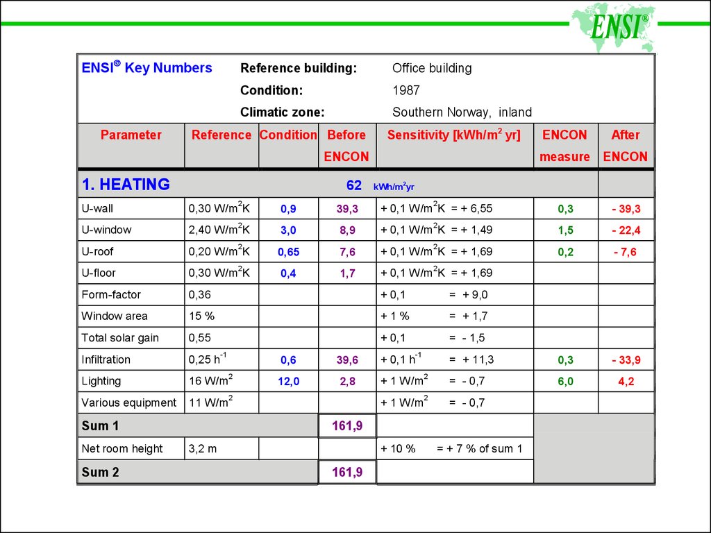Screen dimensions: 711x533
Task: Click the "Before ENCON" column header
Action: [x=347, y=146]
